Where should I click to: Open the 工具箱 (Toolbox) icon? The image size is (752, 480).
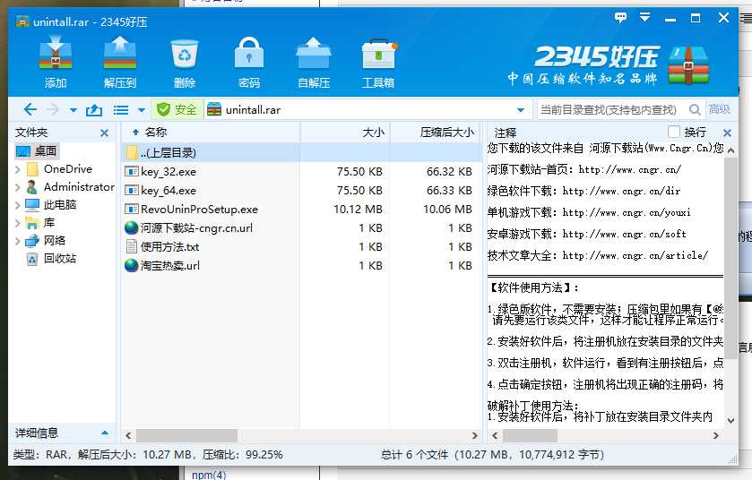(x=378, y=63)
